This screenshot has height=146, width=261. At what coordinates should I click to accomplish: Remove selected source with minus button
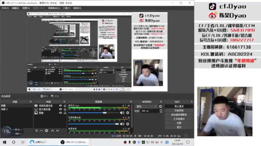[x=41, y=131]
